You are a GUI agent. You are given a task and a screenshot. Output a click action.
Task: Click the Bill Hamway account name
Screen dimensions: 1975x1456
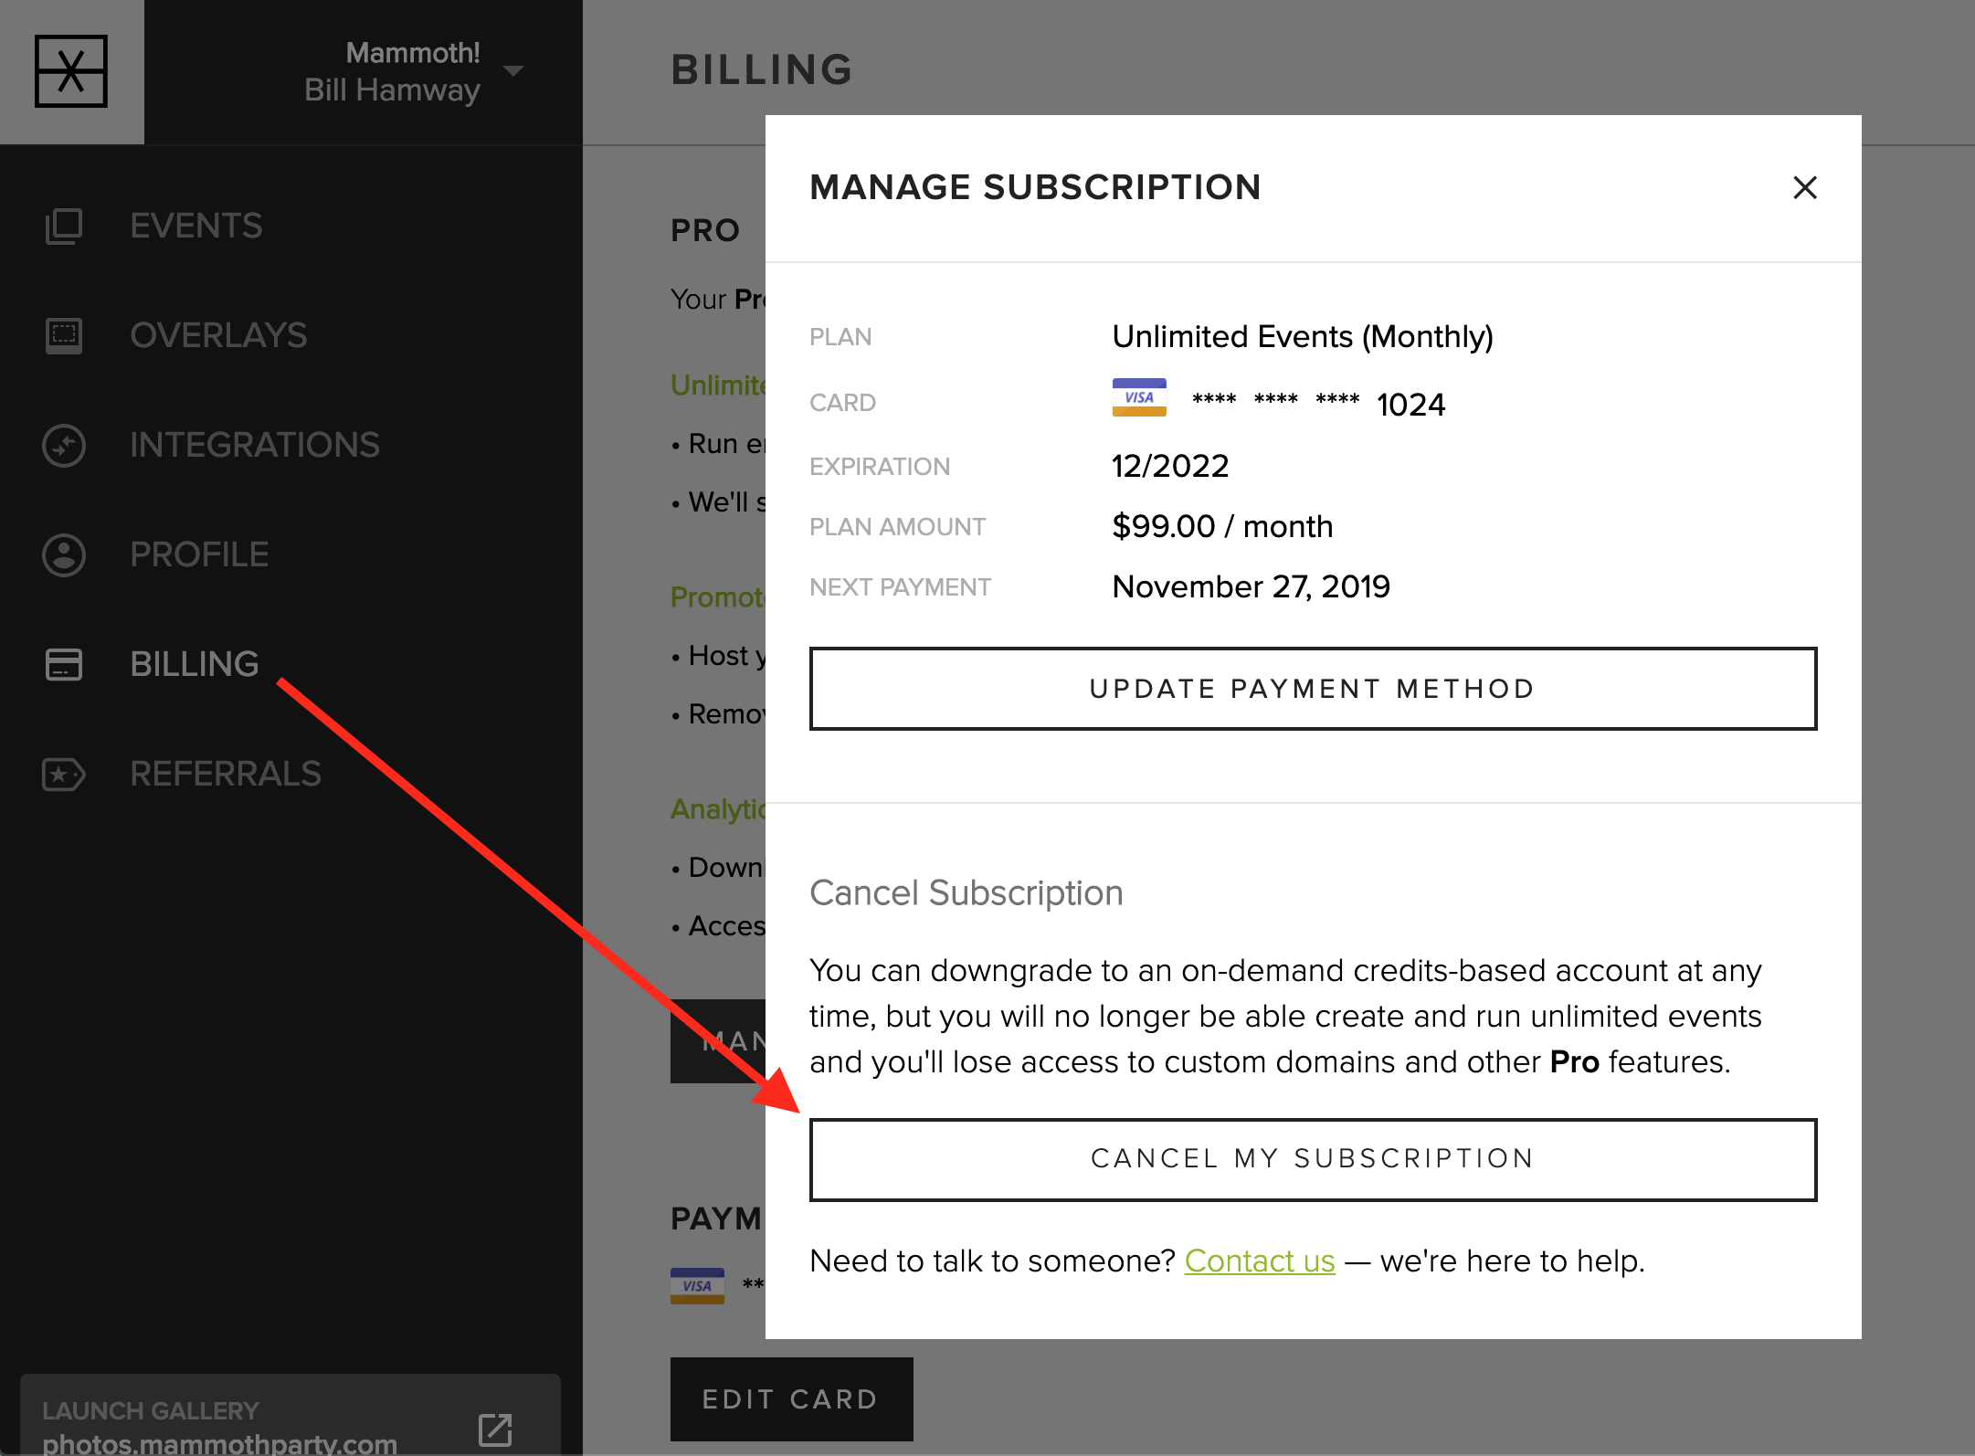click(x=392, y=90)
